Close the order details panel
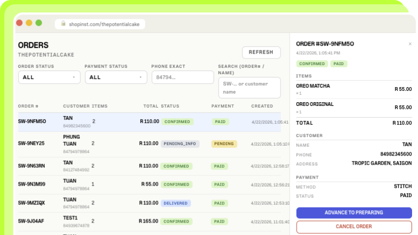This screenshot has width=418, height=235. pos(410,44)
